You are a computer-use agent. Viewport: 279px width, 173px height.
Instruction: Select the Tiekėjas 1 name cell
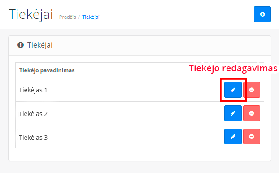(x=89, y=90)
